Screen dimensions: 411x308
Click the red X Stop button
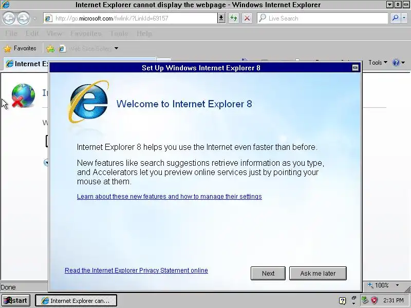(247, 18)
